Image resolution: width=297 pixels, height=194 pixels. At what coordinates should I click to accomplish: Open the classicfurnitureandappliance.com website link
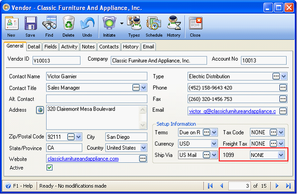point(83,159)
